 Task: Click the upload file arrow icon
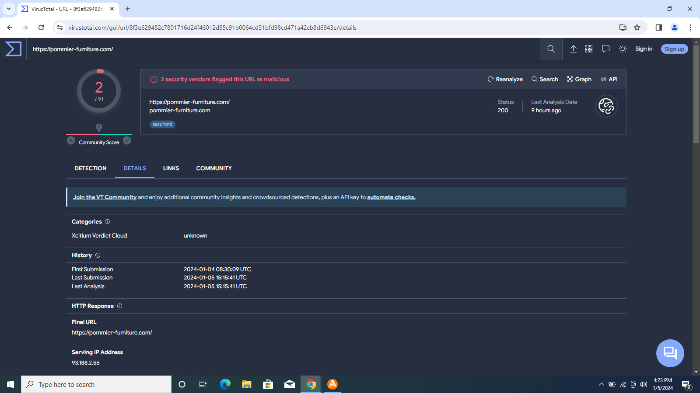point(573,49)
